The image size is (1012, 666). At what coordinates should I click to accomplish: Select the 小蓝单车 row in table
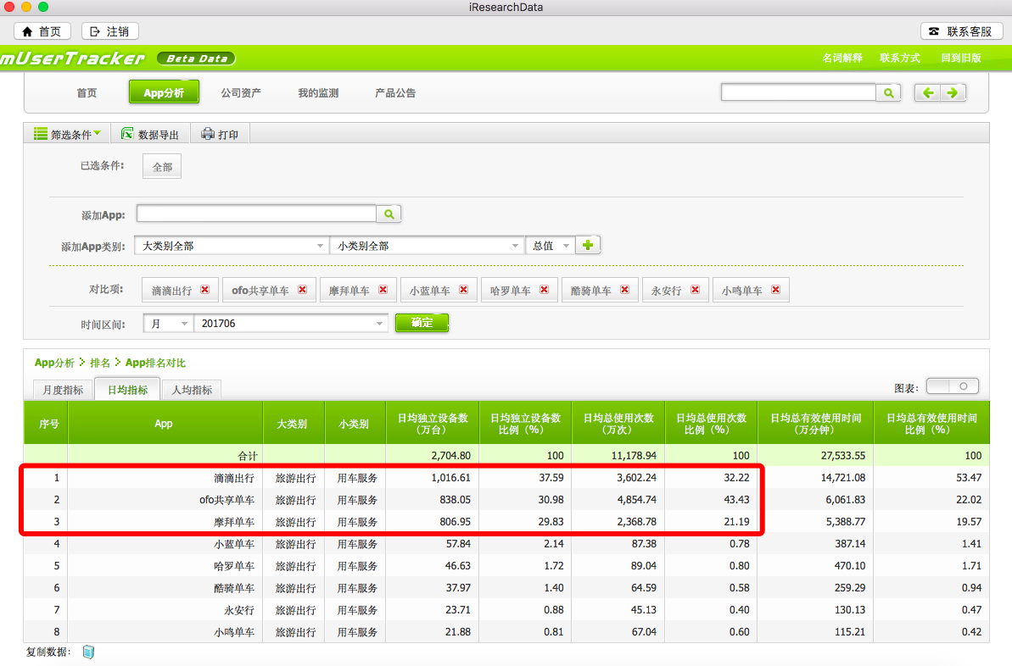(506, 544)
